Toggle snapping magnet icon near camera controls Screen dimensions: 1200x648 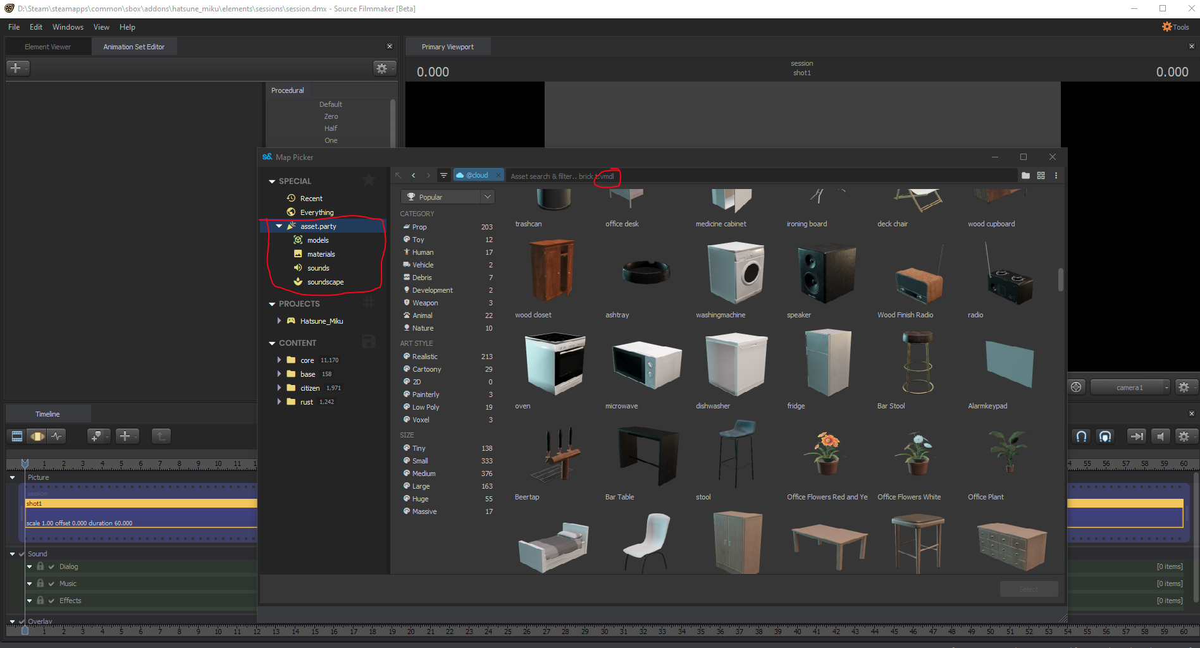pos(1082,436)
